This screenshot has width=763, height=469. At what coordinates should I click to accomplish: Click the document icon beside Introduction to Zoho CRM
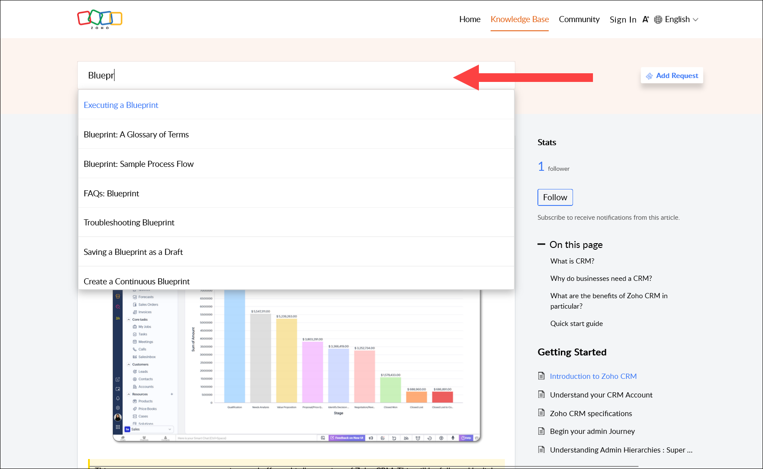pos(541,376)
